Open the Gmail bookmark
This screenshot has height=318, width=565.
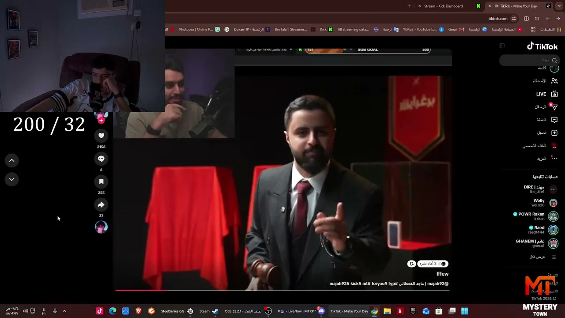[x=456, y=30]
